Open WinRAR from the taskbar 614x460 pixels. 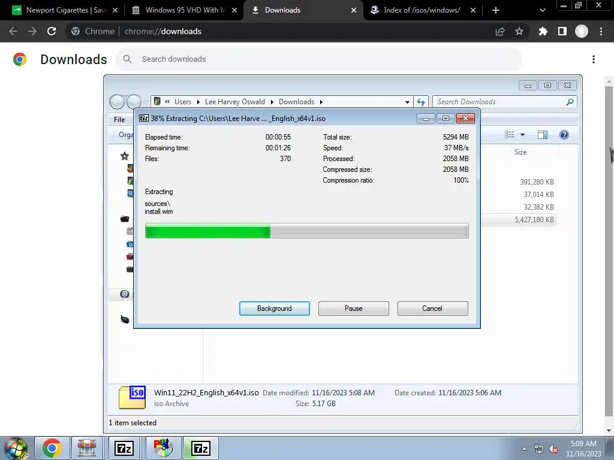click(87, 448)
